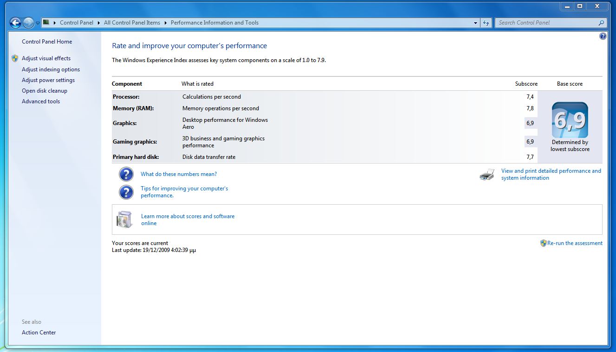
Task: Select 'Control Panel' breadcrumb item
Action: pyautogui.click(x=77, y=23)
